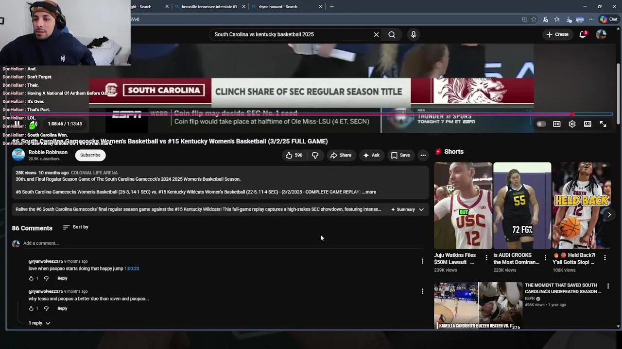Click the Ask button
The height and width of the screenshot is (349, 622).
click(x=371, y=155)
